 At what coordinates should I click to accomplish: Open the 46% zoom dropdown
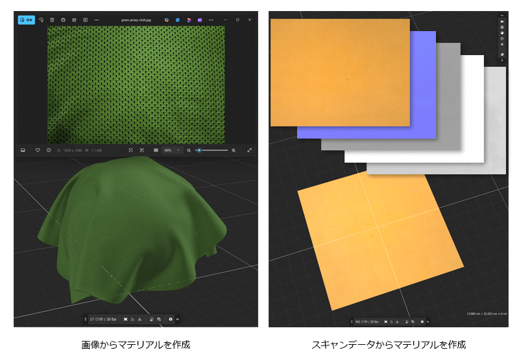(172, 150)
